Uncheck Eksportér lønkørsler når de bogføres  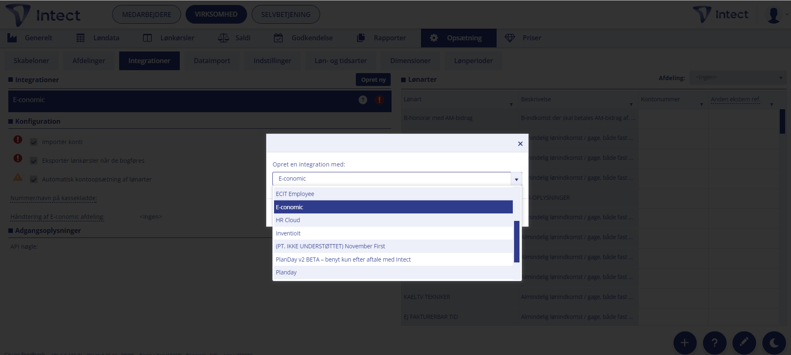coord(34,161)
